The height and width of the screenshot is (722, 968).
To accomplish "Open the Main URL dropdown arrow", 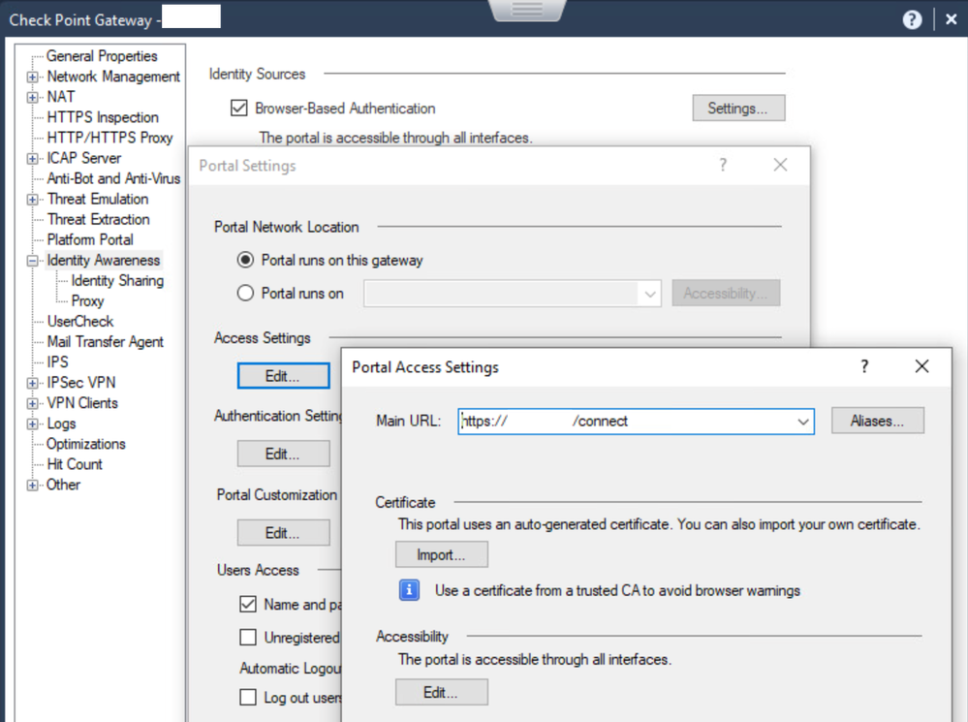I will point(802,422).
